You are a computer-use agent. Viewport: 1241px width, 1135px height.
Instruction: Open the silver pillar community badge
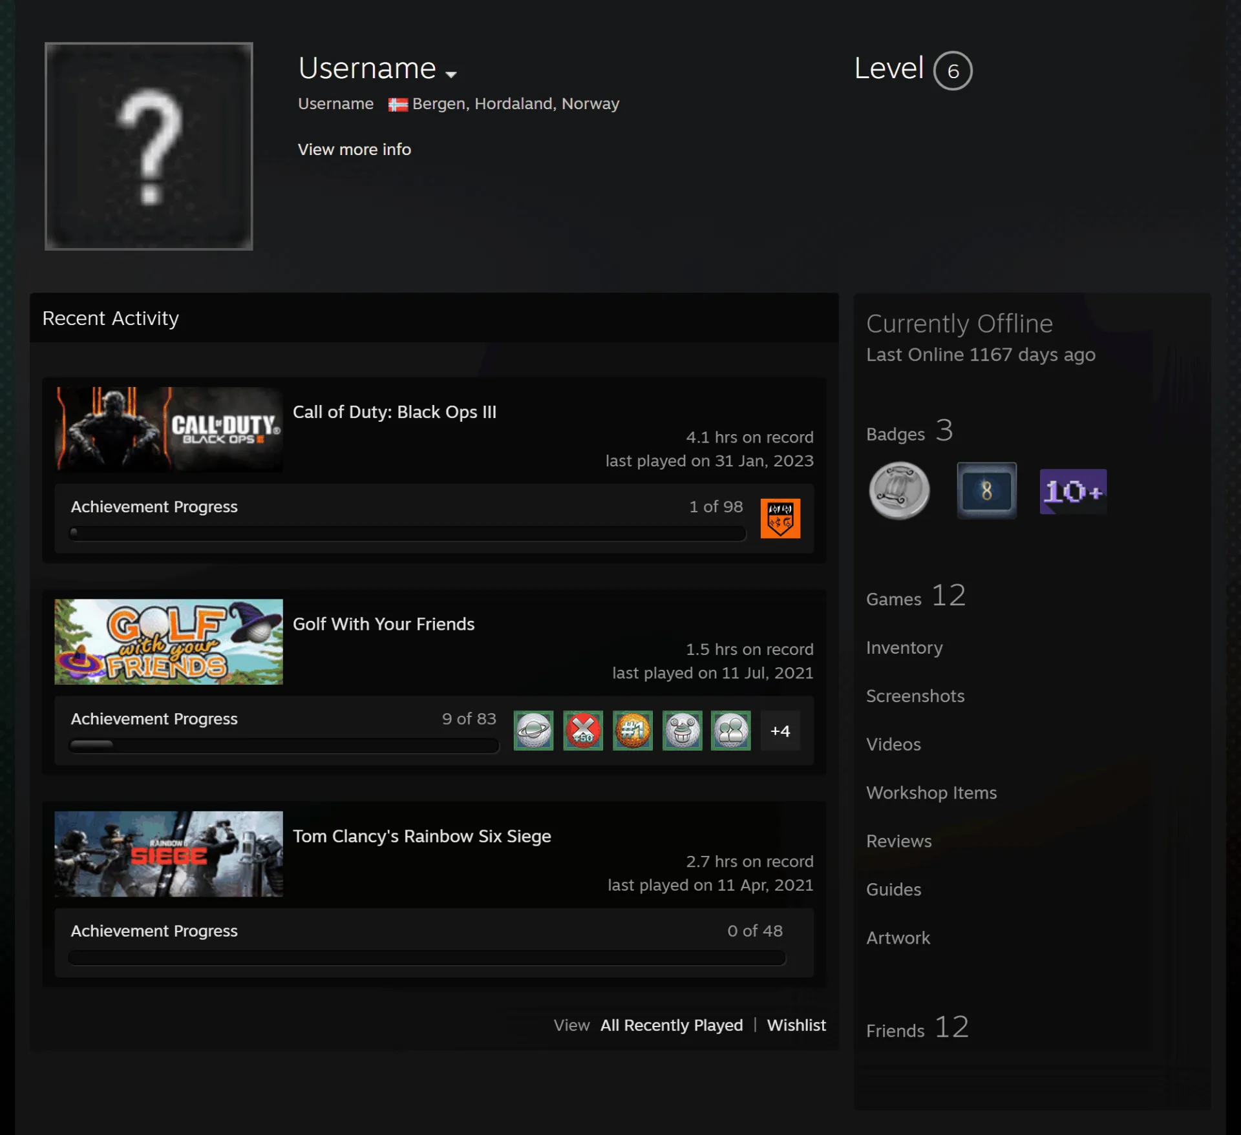(899, 491)
